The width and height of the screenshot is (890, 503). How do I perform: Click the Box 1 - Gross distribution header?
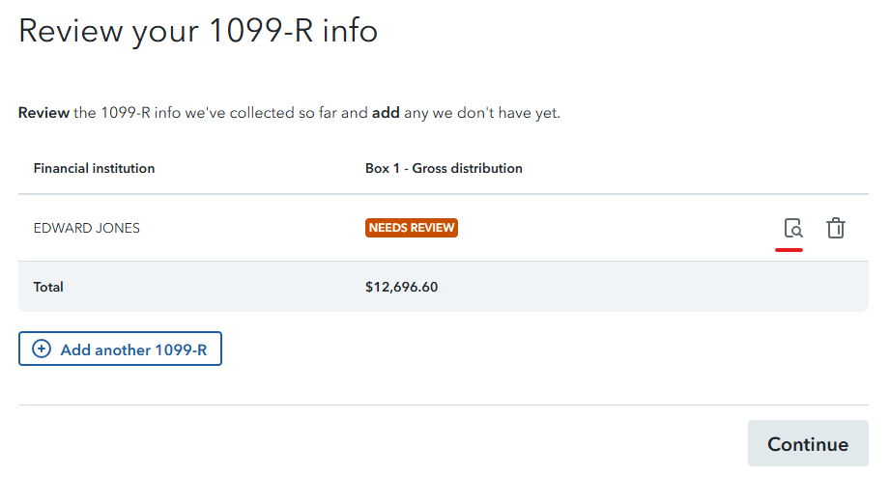444,168
